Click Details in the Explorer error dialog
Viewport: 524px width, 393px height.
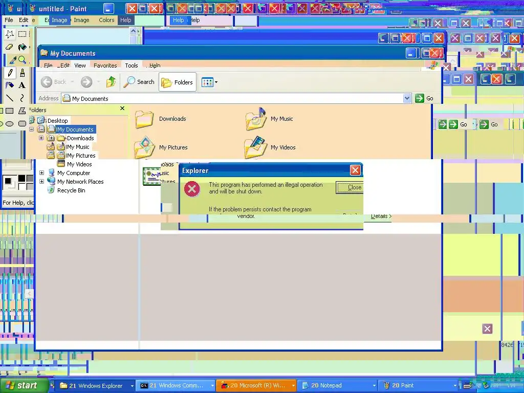pos(381,216)
